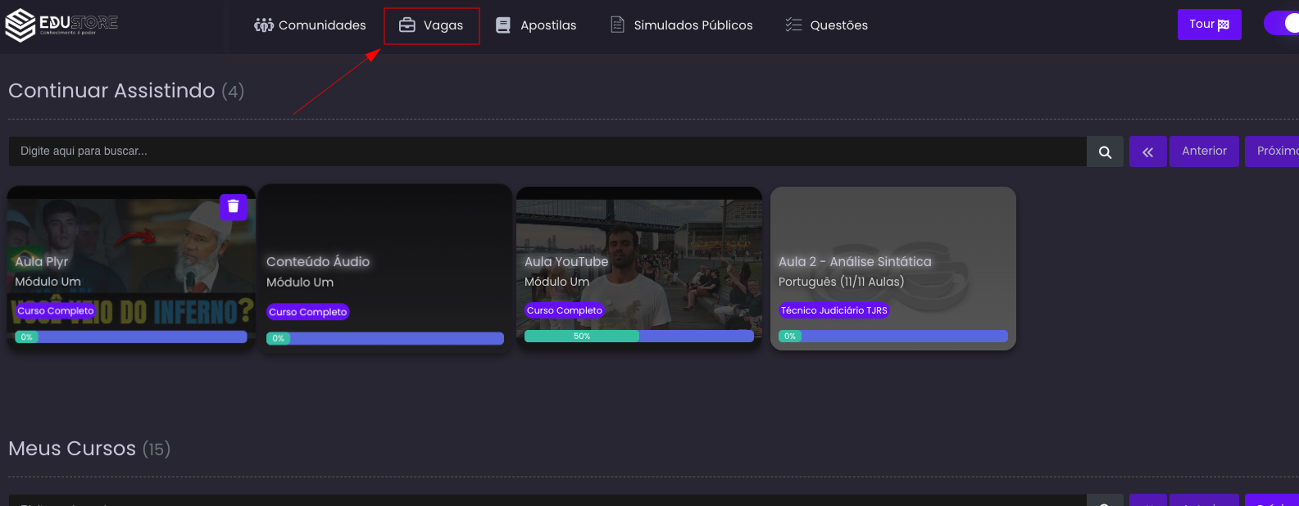Click Conteúdo Áudio progress bar
1299x506 pixels.
pyautogui.click(x=385, y=338)
